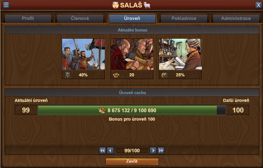Image resolution: width=263 pixels, height=168 pixels.
Task: Open the Pokladnice tab
Action: (x=184, y=18)
